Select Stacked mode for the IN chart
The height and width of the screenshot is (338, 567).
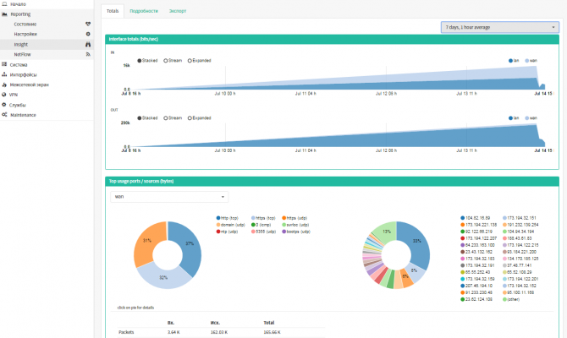[147, 61]
